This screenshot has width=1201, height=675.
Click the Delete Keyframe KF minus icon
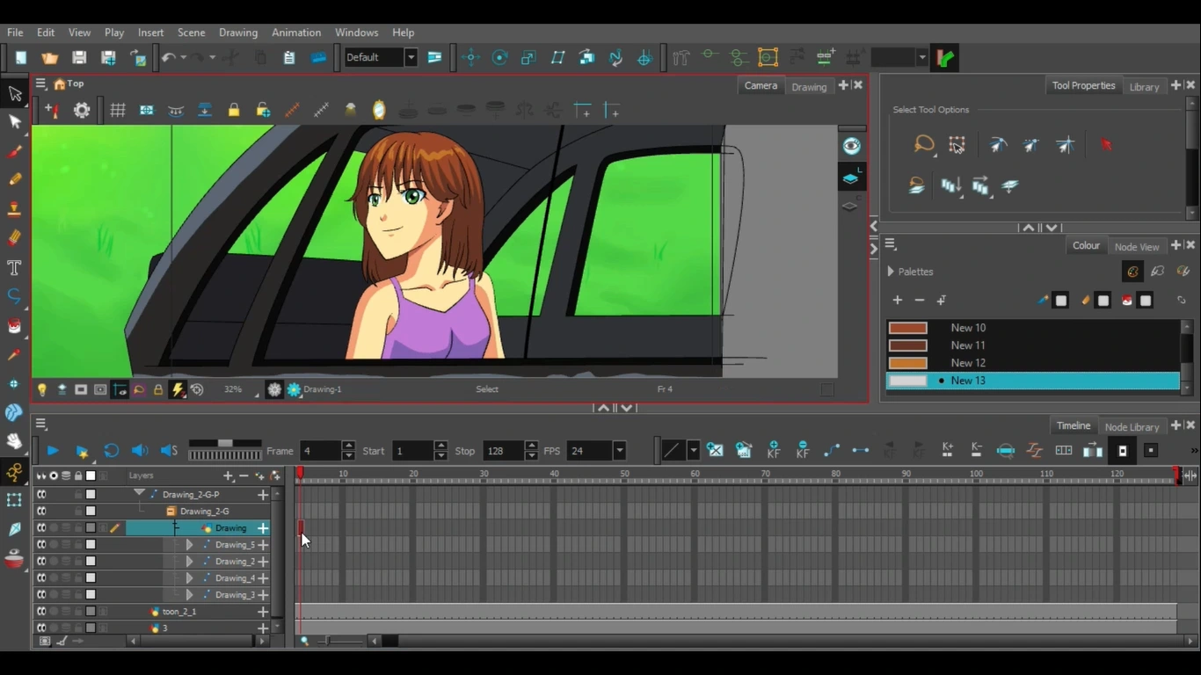click(x=803, y=450)
